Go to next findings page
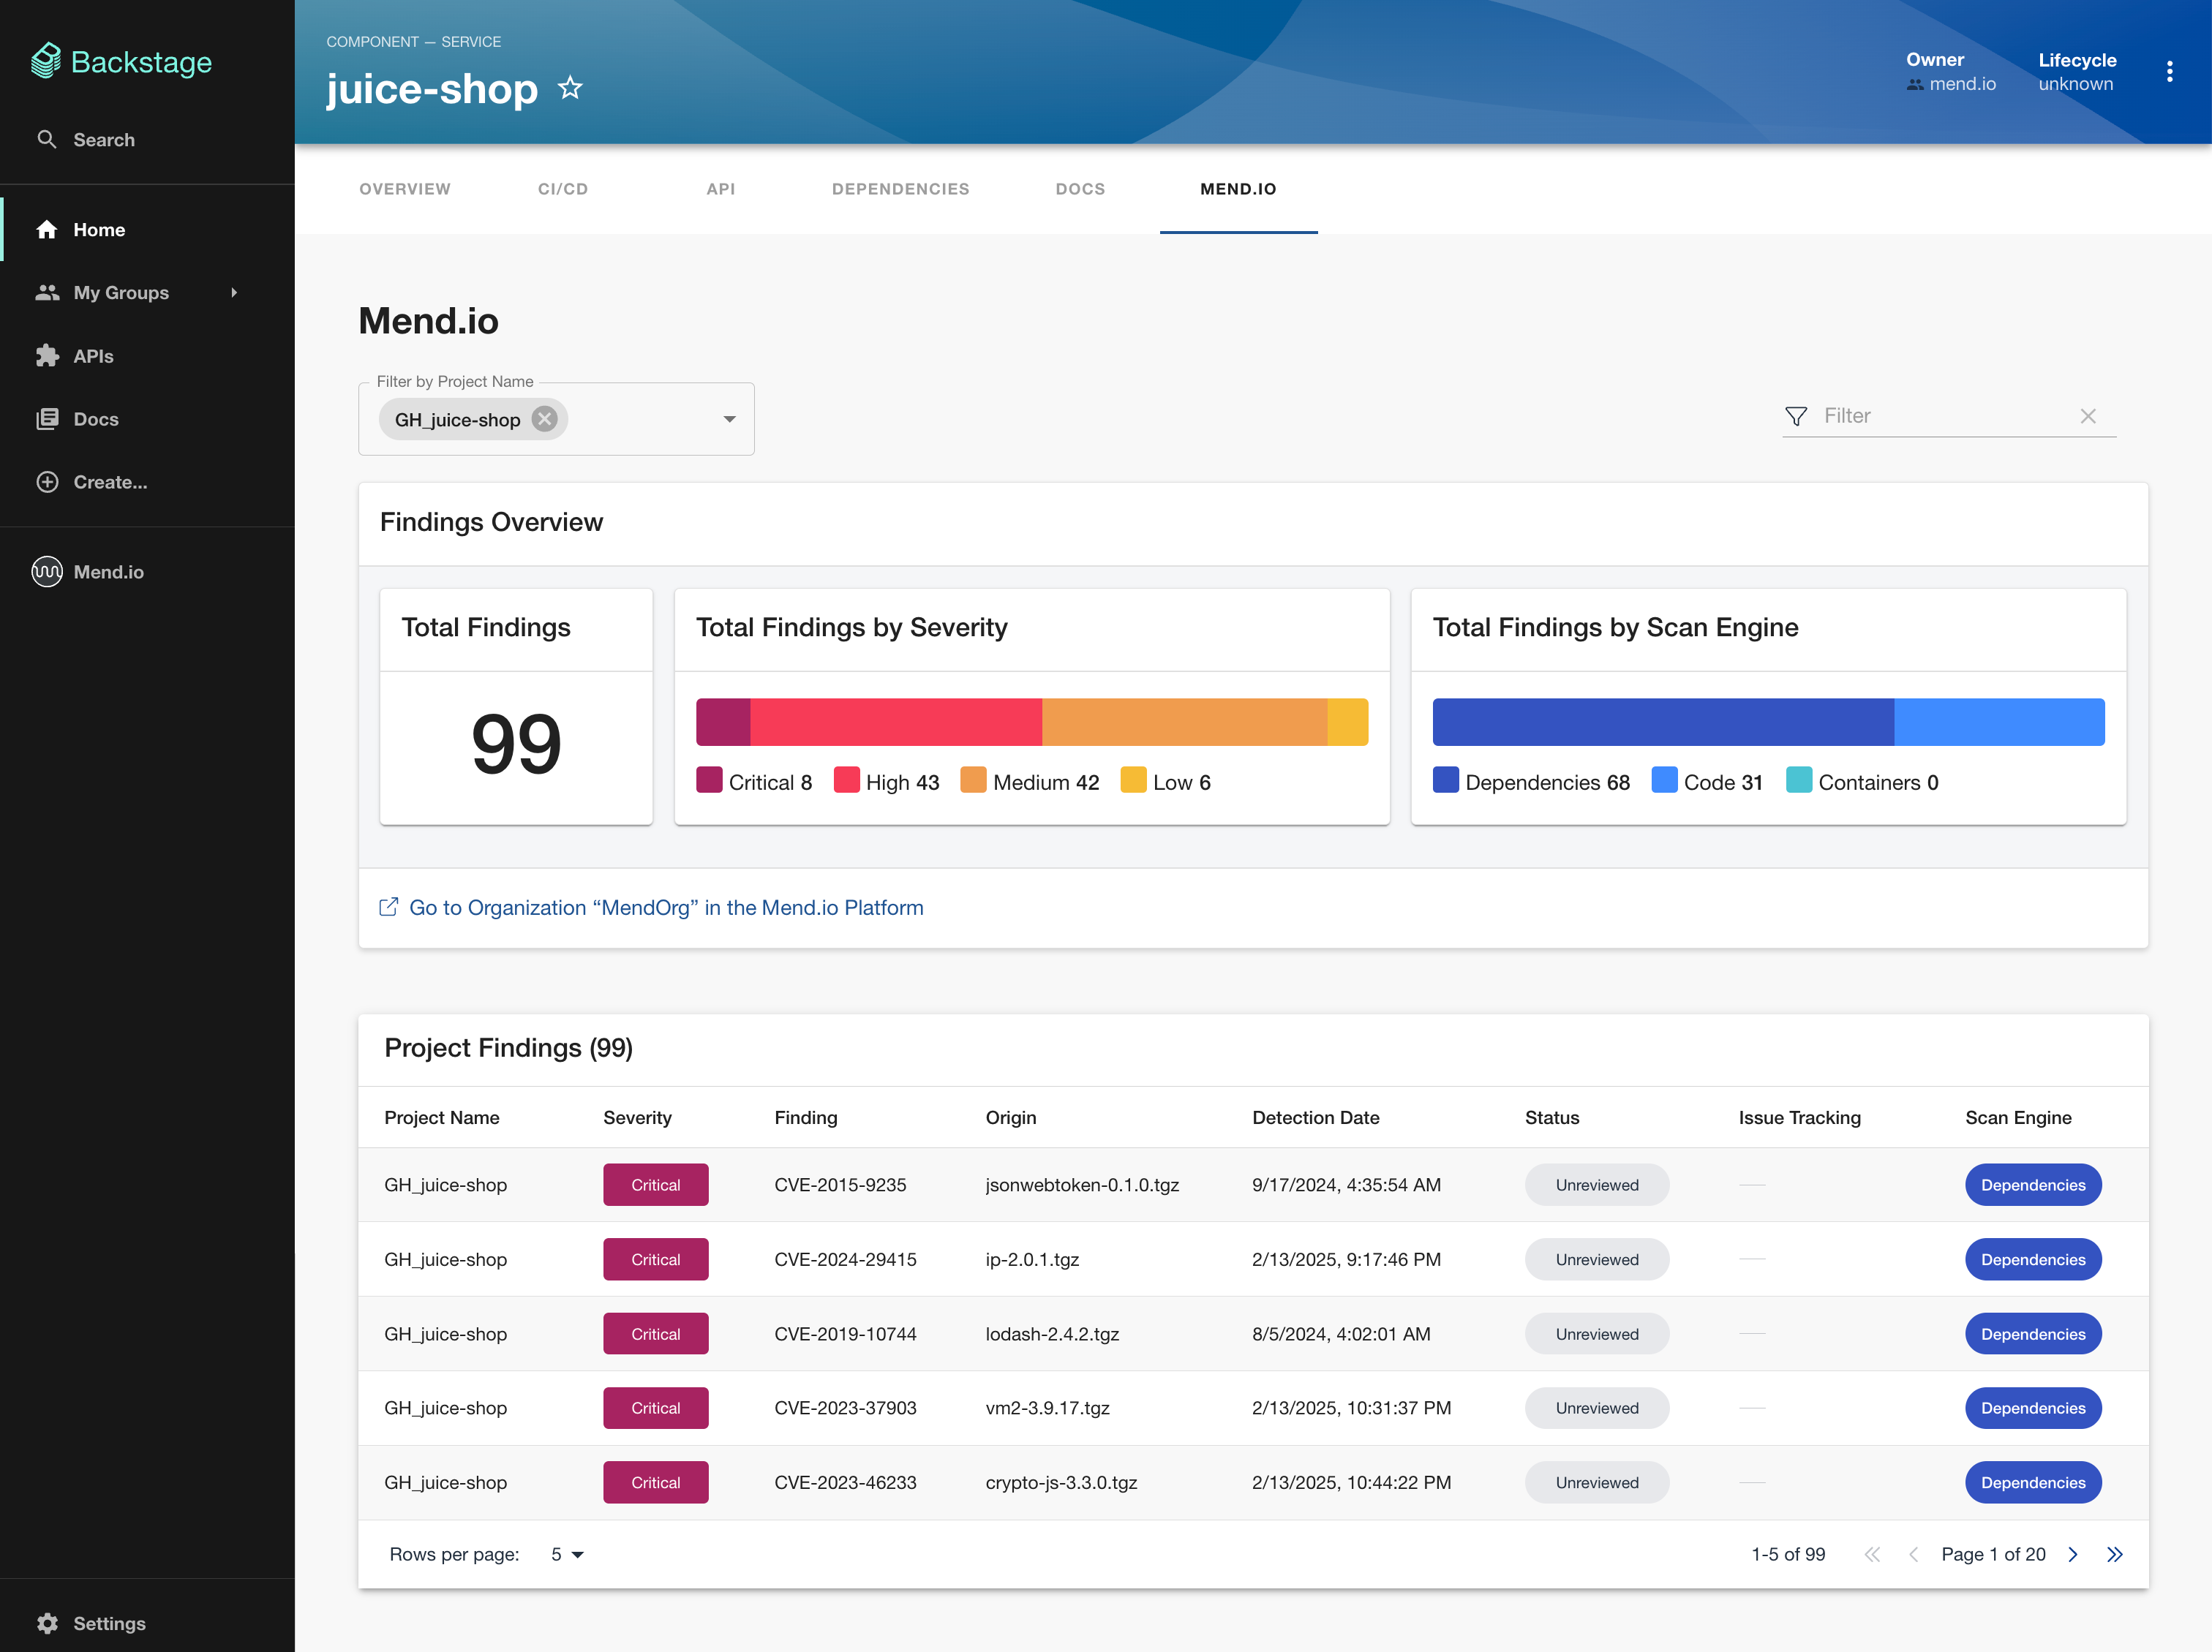The width and height of the screenshot is (2212, 1652). pos(2073,1554)
